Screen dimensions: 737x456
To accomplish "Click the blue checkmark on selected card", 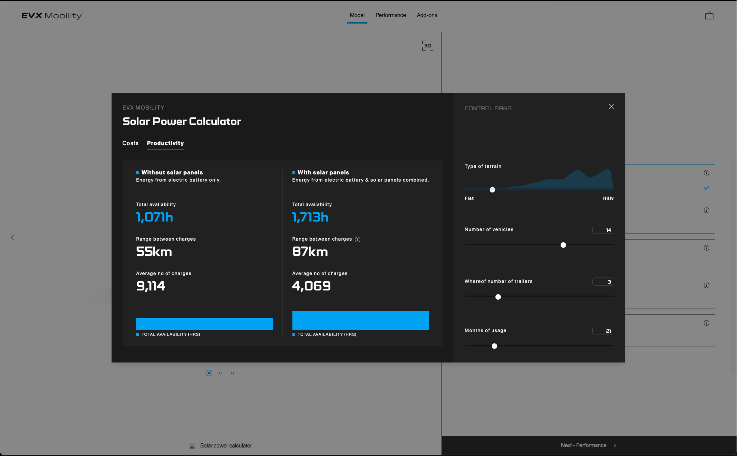I will coord(706,188).
